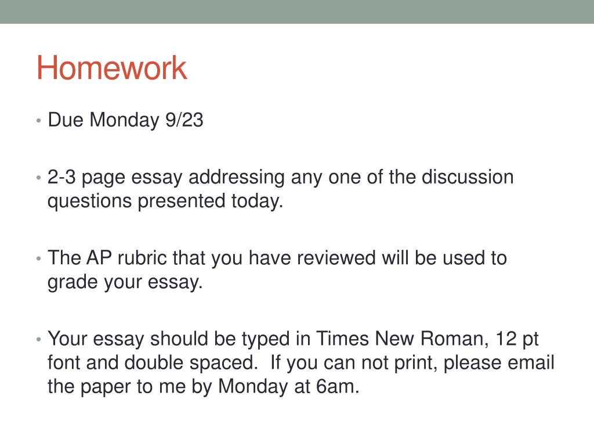Click the gray header bar at top

point(297,12)
